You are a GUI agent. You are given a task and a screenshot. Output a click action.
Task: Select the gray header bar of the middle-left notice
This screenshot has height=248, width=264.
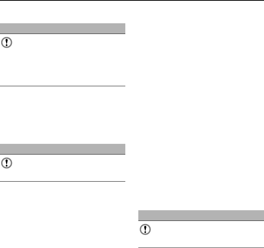coord(63,149)
